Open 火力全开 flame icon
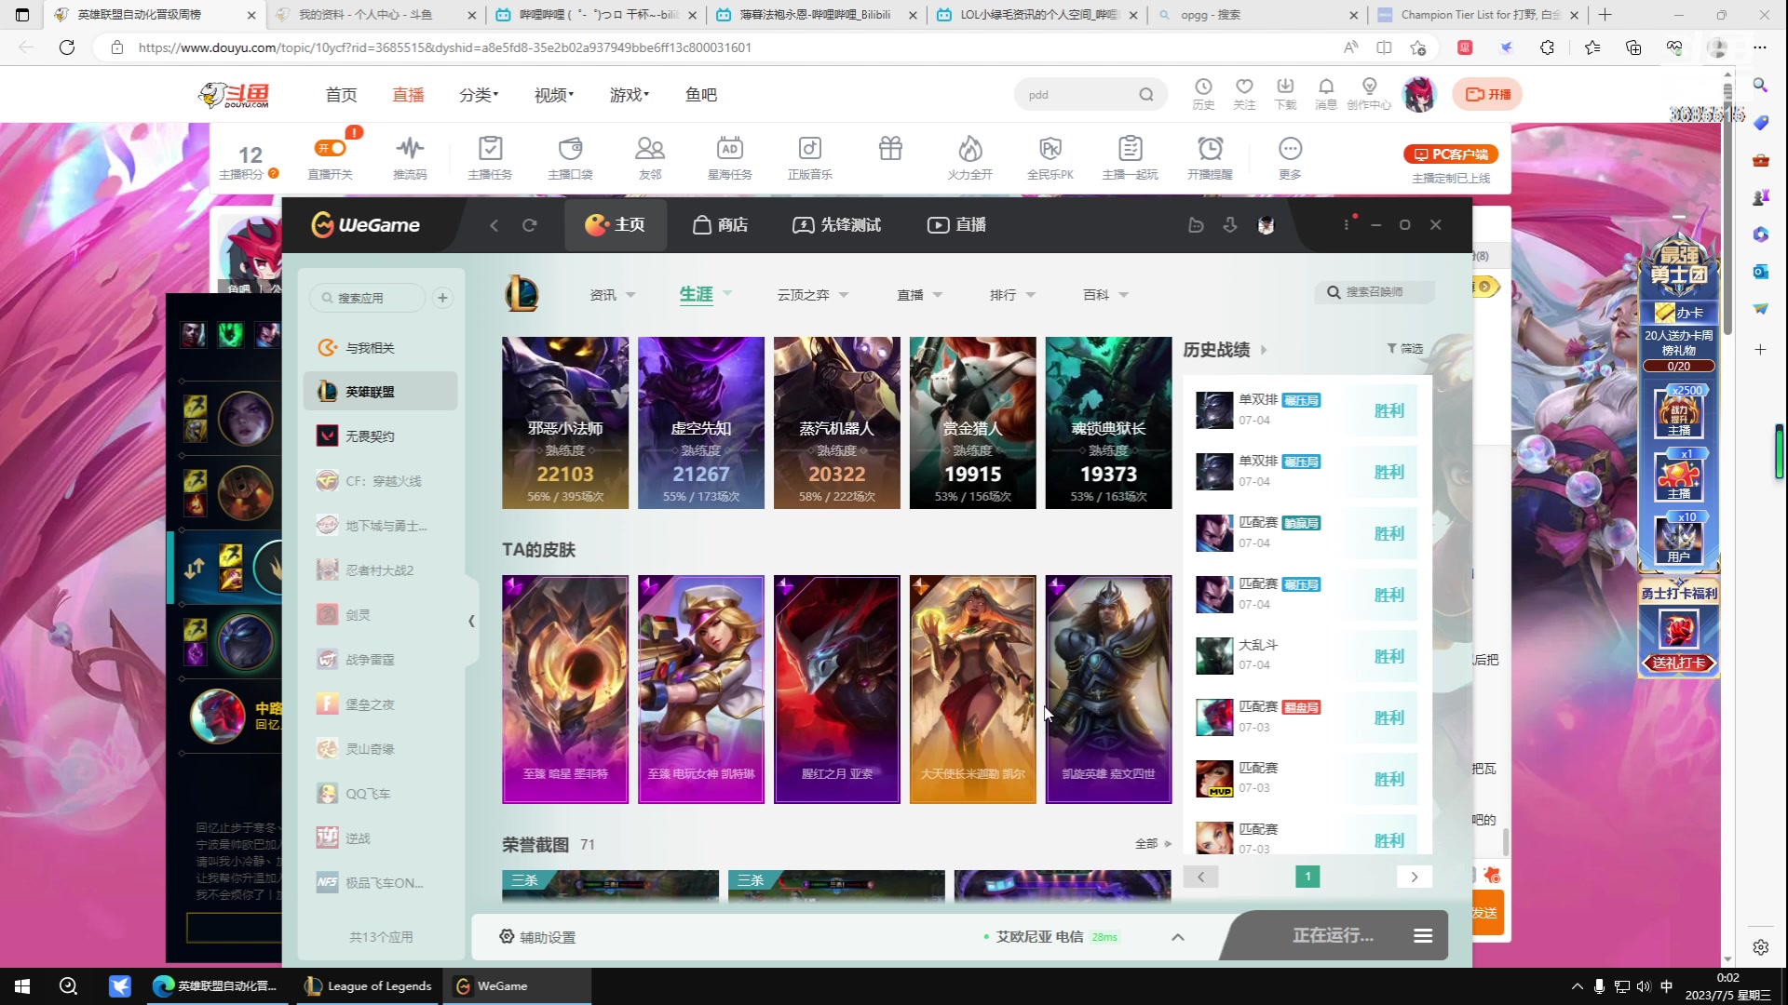This screenshot has width=1788, height=1005. pos(970,156)
